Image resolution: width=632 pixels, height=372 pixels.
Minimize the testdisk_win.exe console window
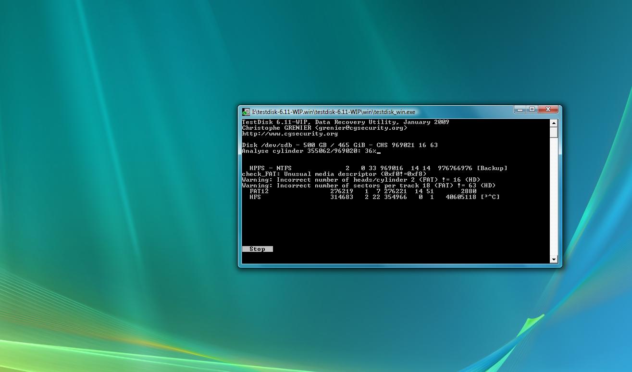pyautogui.click(x=520, y=110)
